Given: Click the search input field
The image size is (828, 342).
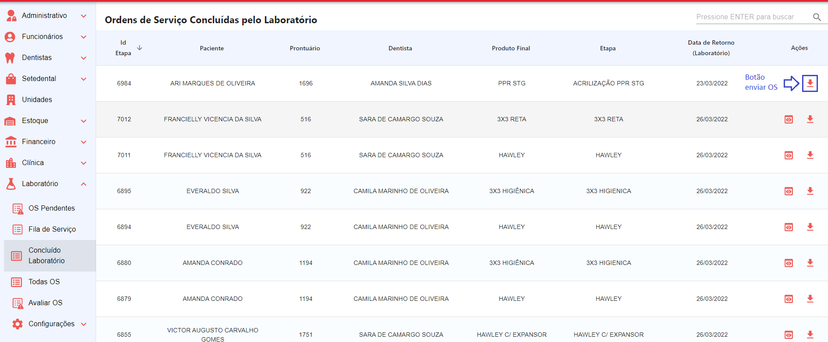Looking at the screenshot, I should click(750, 17).
